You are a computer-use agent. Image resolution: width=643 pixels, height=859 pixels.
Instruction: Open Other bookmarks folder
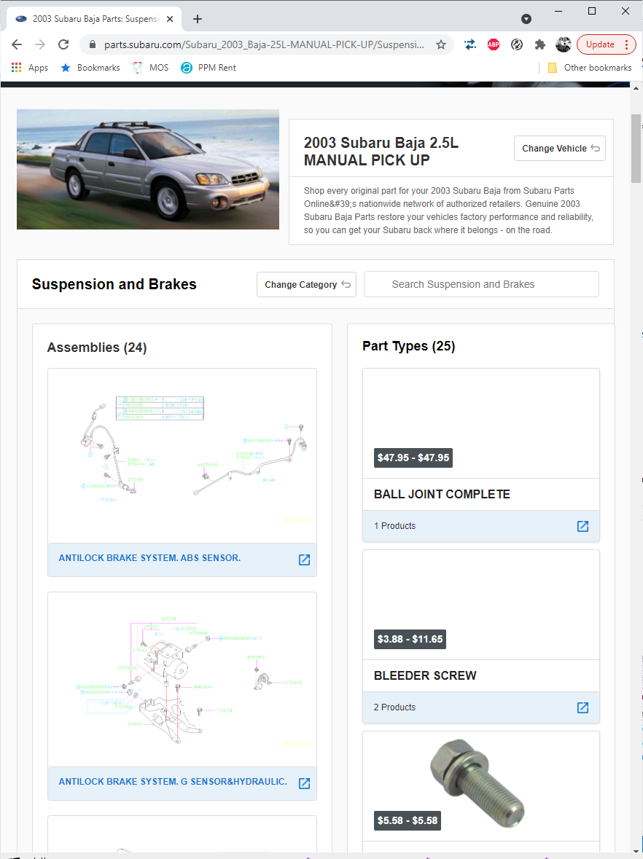pos(590,67)
